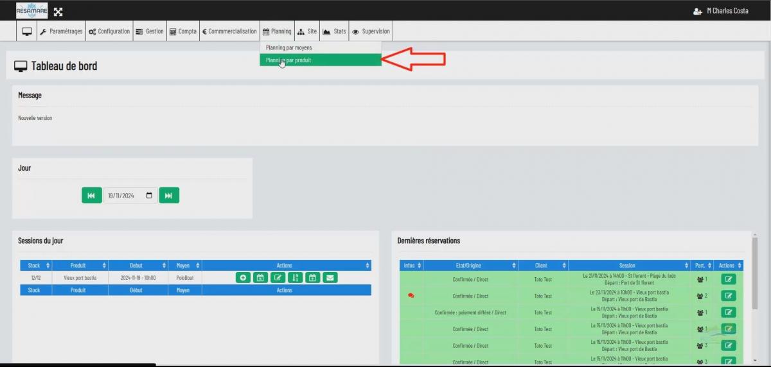Click the Nouvelle version message text
771x367 pixels.
tap(35, 118)
